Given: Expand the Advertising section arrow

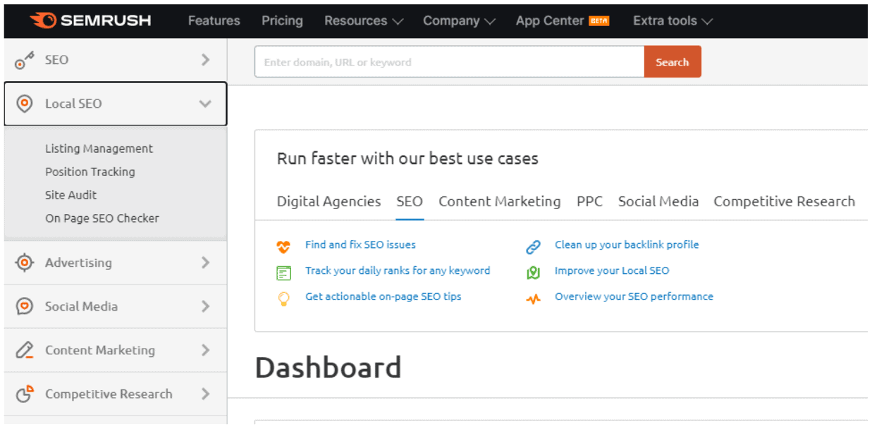Looking at the screenshot, I should [x=205, y=263].
